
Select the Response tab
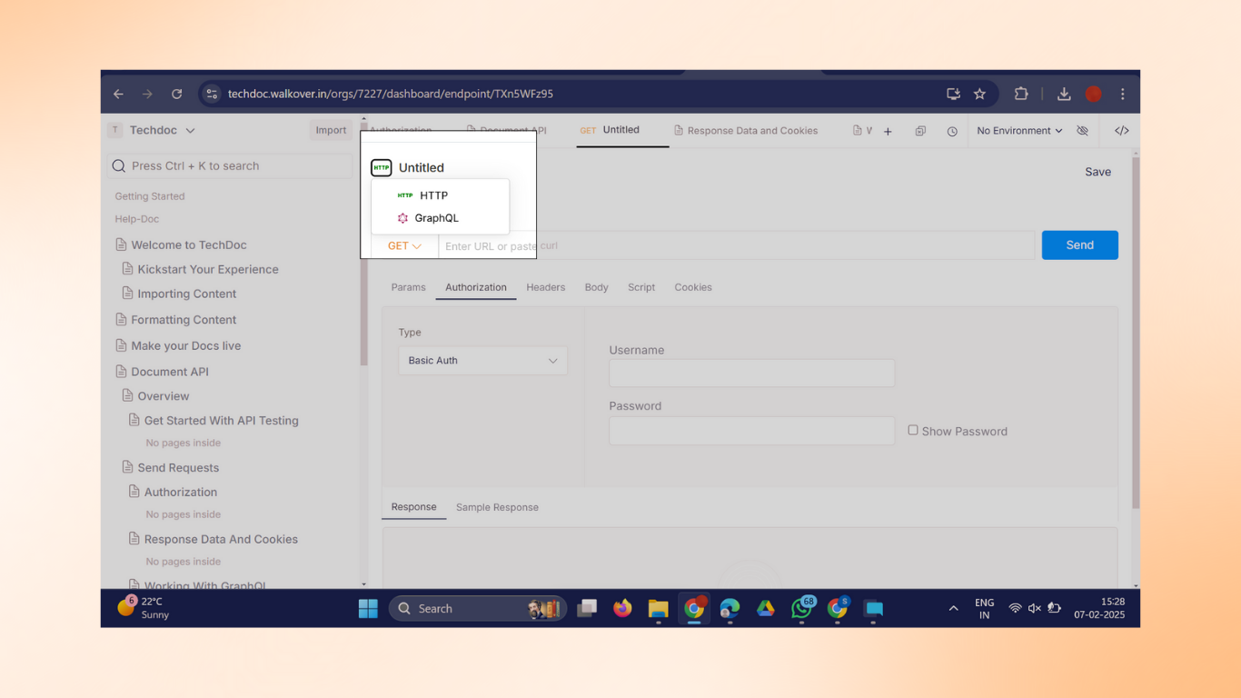coord(413,507)
